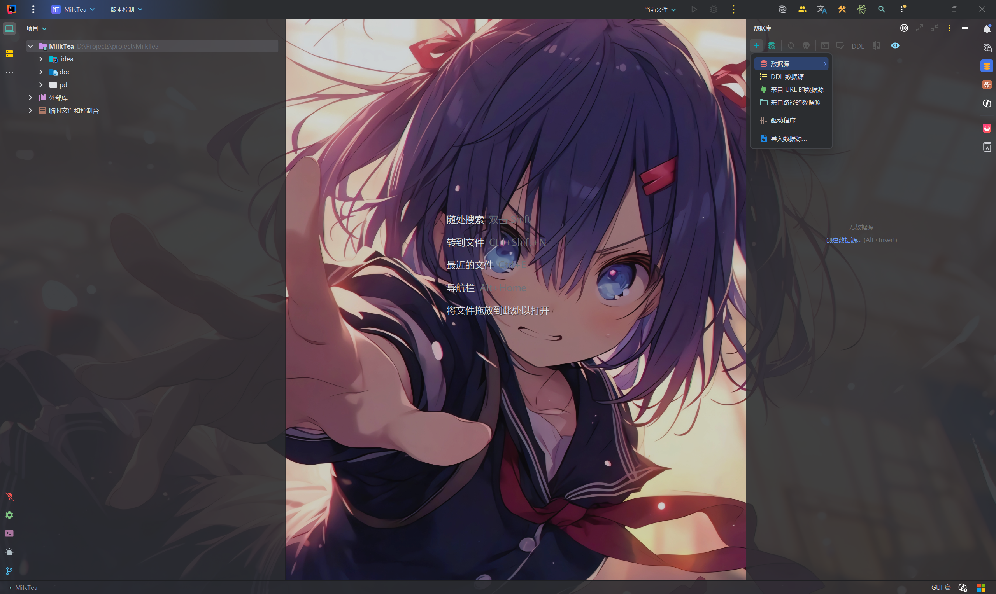Select the .idea folder row
This screenshot has width=996, height=594.
pos(152,59)
